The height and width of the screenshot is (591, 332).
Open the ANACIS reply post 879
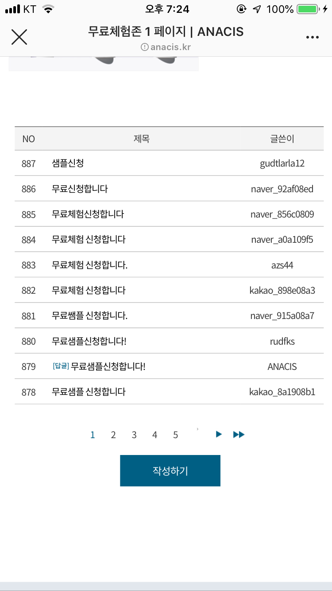[x=108, y=367]
